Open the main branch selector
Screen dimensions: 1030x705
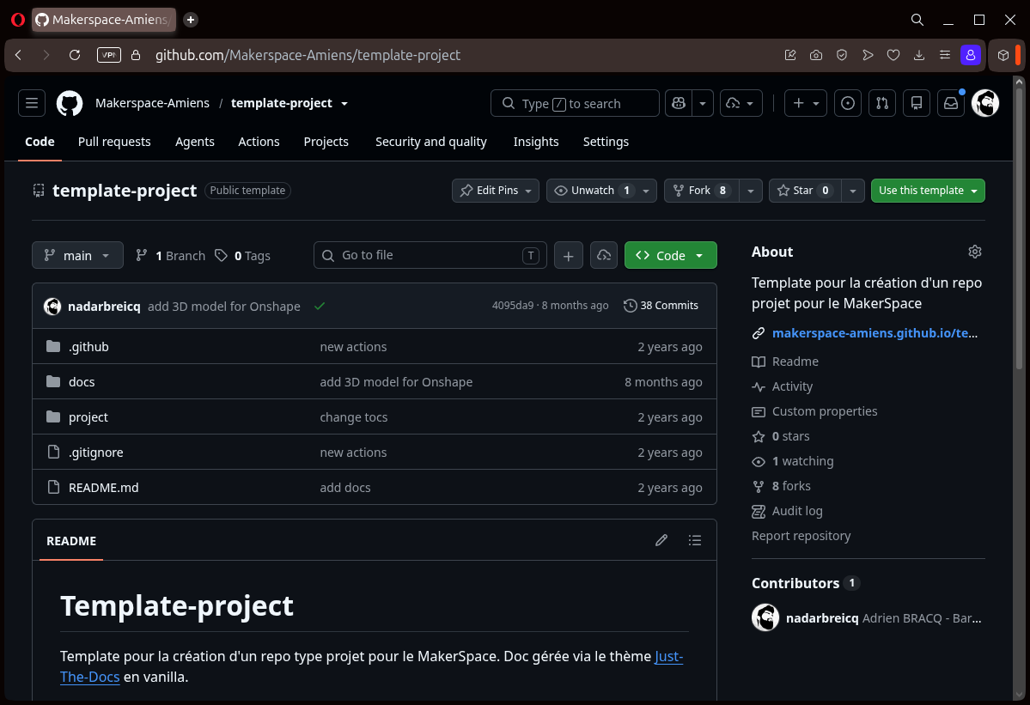point(77,255)
